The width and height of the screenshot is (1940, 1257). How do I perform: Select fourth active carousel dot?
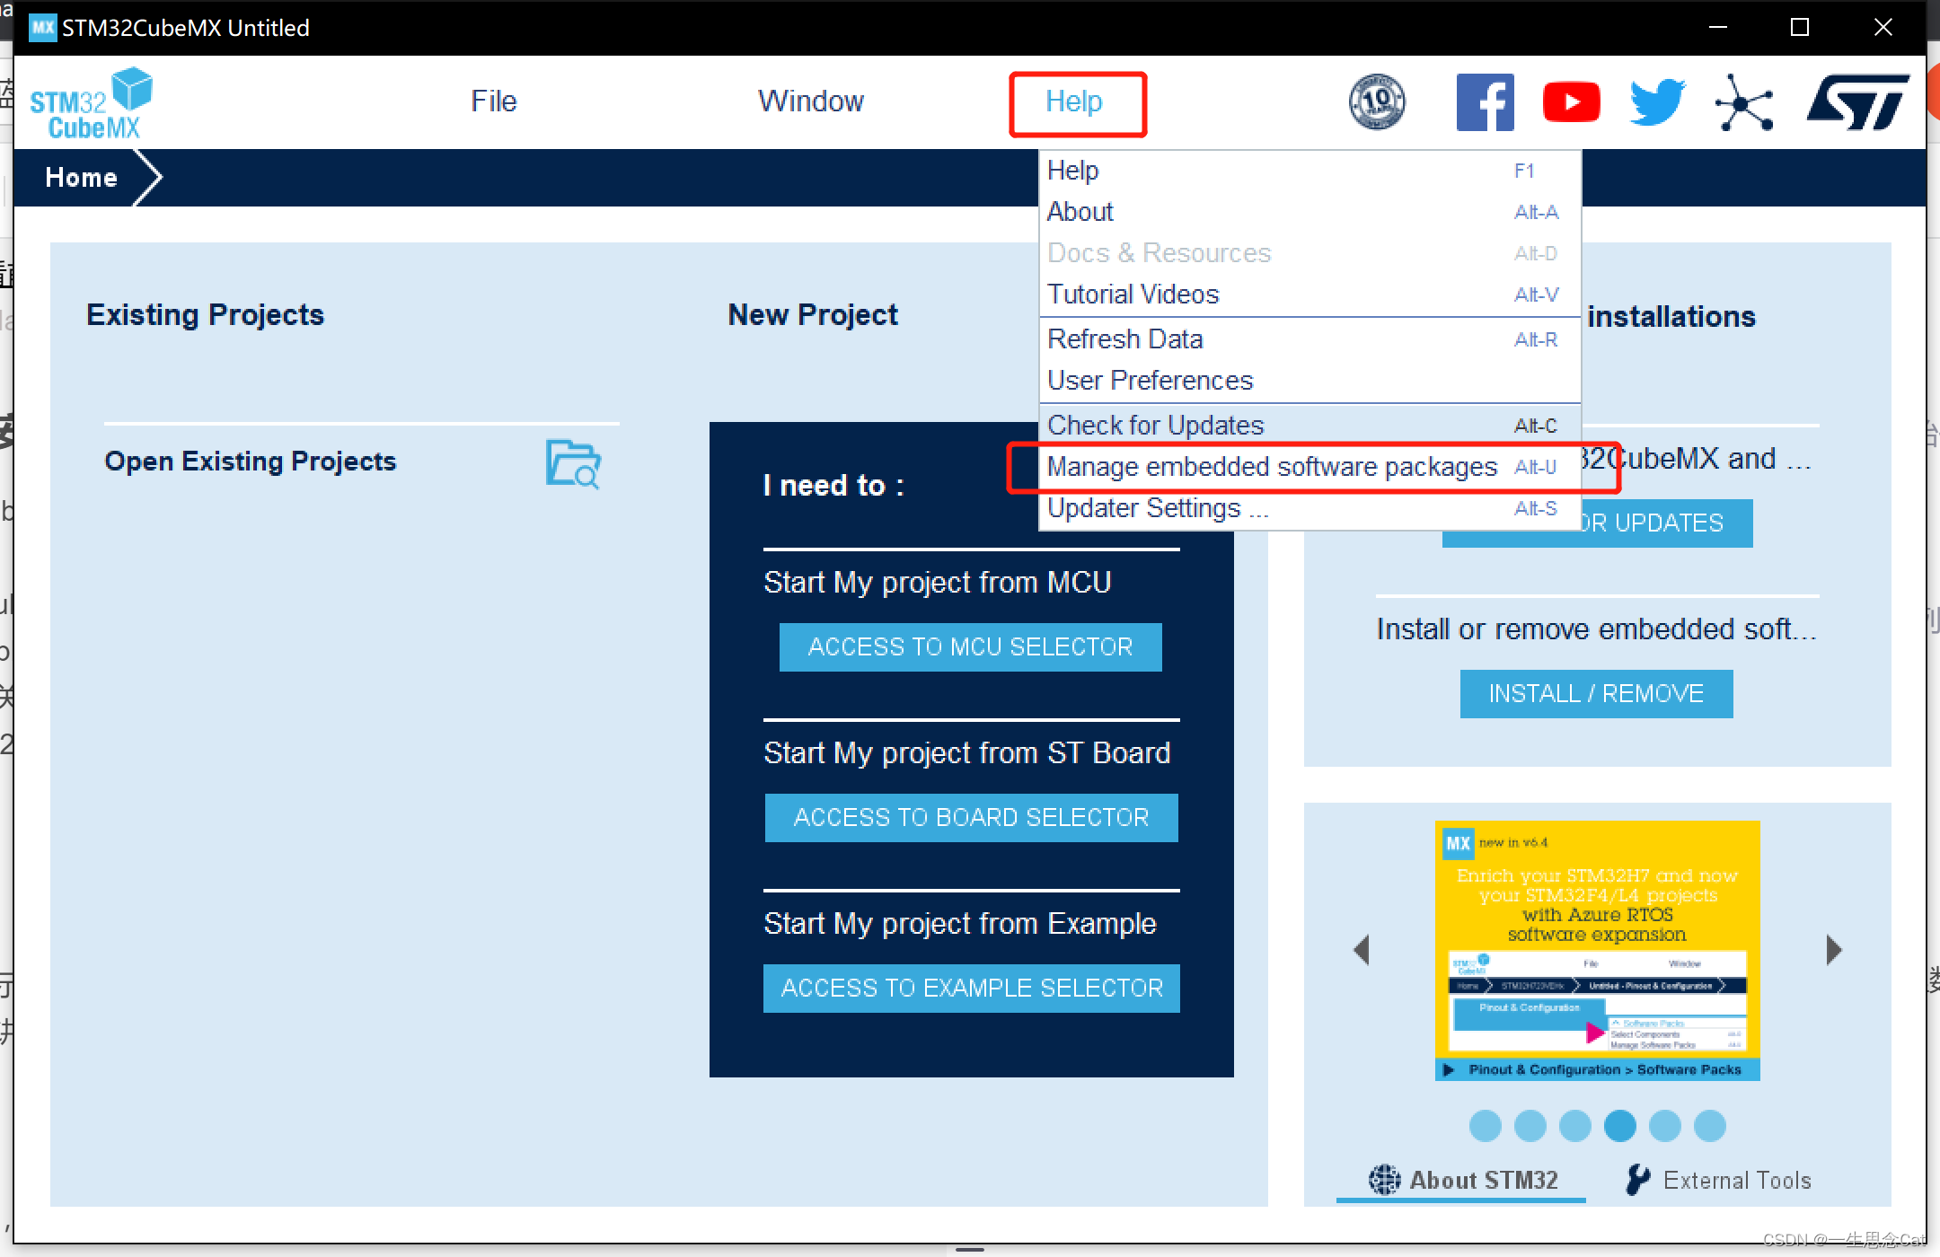tap(1620, 1126)
